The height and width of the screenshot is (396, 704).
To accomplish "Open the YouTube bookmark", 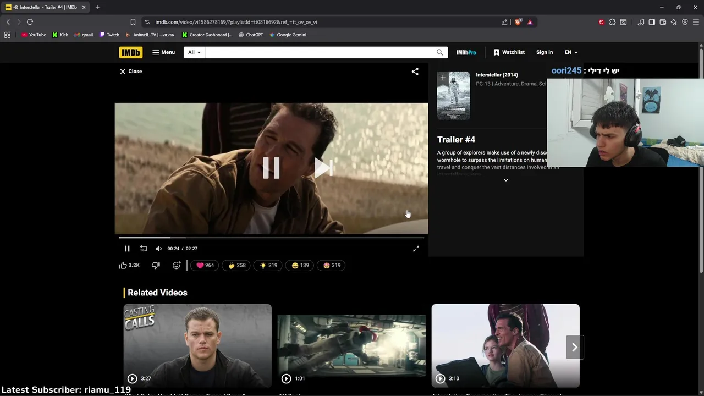I will 34,35.
